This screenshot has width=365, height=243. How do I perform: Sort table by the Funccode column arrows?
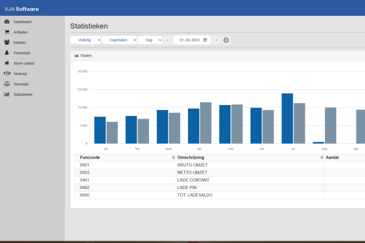(x=173, y=157)
